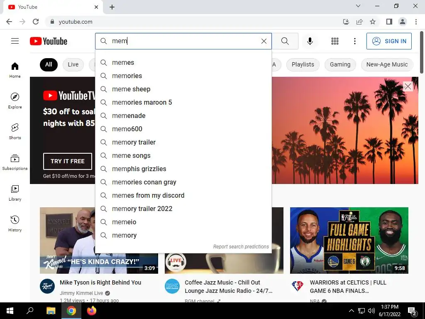The height and width of the screenshot is (319, 425).
Task: Share this page from the address bar
Action: (x=359, y=22)
